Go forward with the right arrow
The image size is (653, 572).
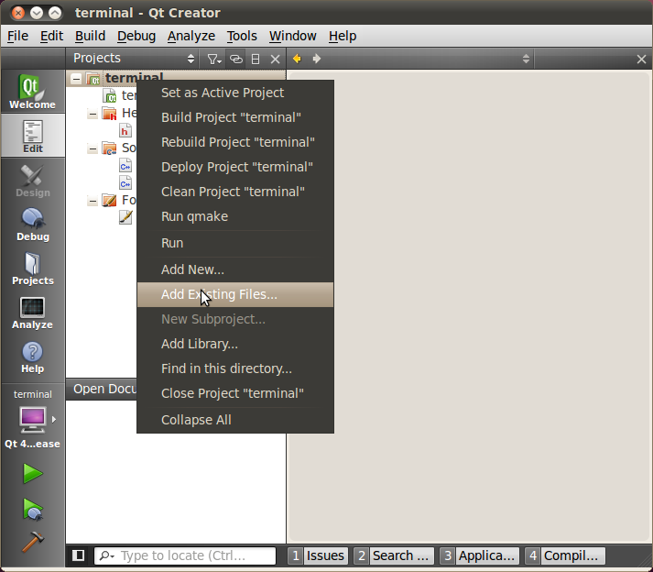click(317, 59)
